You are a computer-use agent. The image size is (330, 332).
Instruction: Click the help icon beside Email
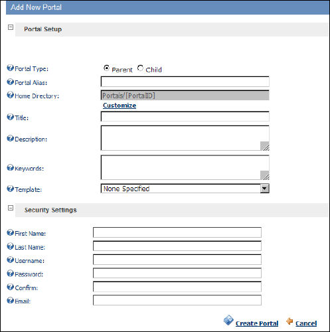point(10,301)
